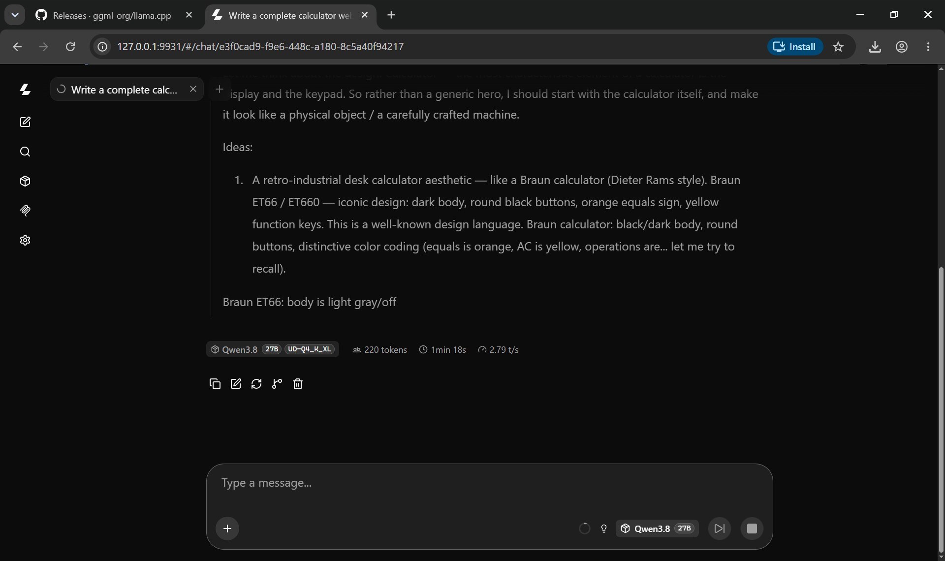Delete the assistant message
The width and height of the screenshot is (945, 561).
point(298,384)
